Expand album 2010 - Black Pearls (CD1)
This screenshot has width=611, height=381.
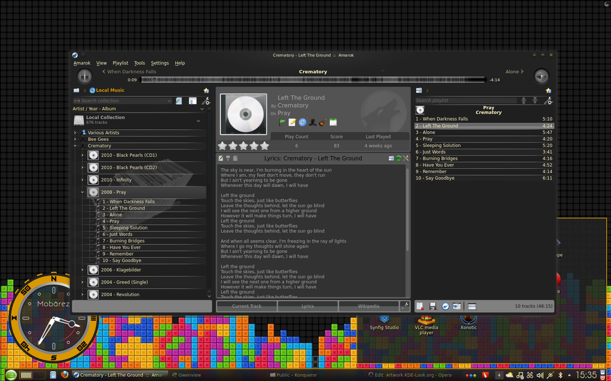tap(82, 155)
